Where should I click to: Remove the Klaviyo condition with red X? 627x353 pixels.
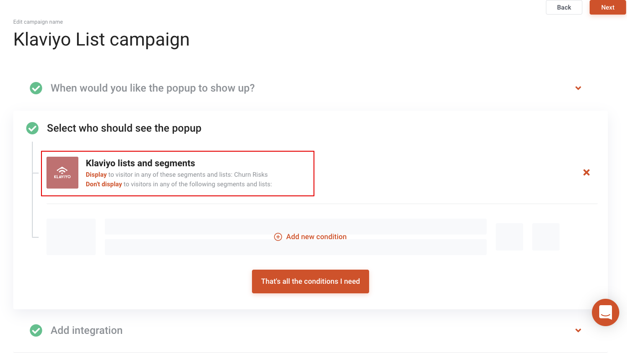586,173
